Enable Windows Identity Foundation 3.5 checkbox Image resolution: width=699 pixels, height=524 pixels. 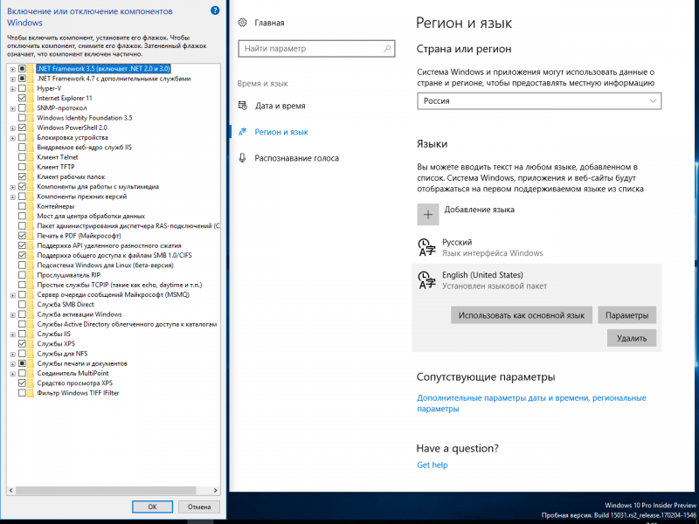click(x=22, y=118)
